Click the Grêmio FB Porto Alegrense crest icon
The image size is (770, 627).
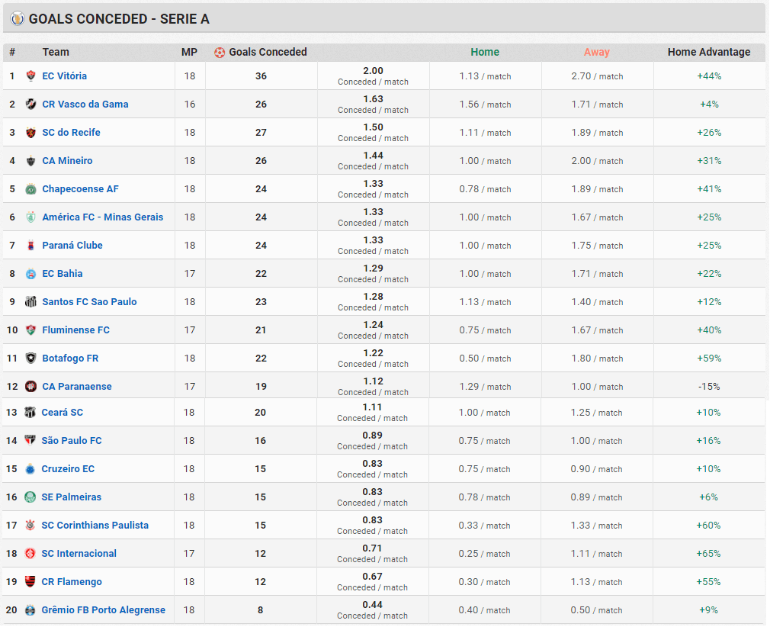point(30,610)
